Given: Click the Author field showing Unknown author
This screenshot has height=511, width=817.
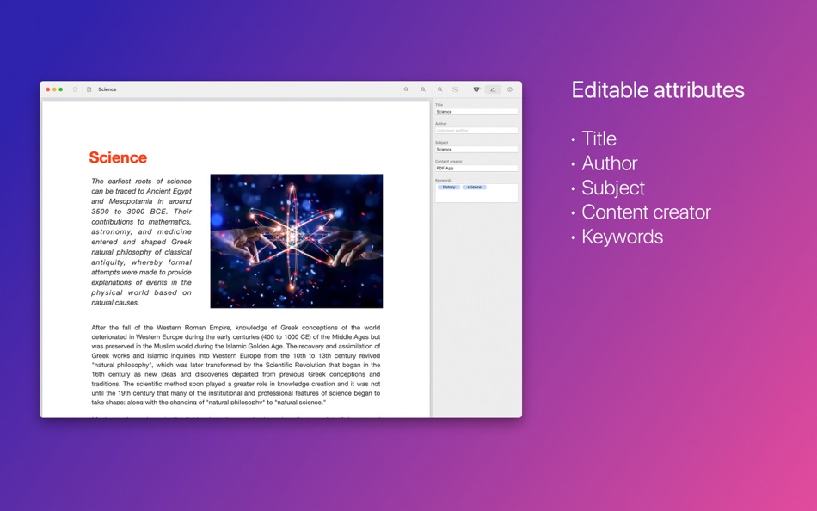Looking at the screenshot, I should click(x=476, y=131).
